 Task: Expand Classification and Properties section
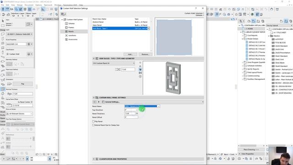pyautogui.click(x=94, y=159)
